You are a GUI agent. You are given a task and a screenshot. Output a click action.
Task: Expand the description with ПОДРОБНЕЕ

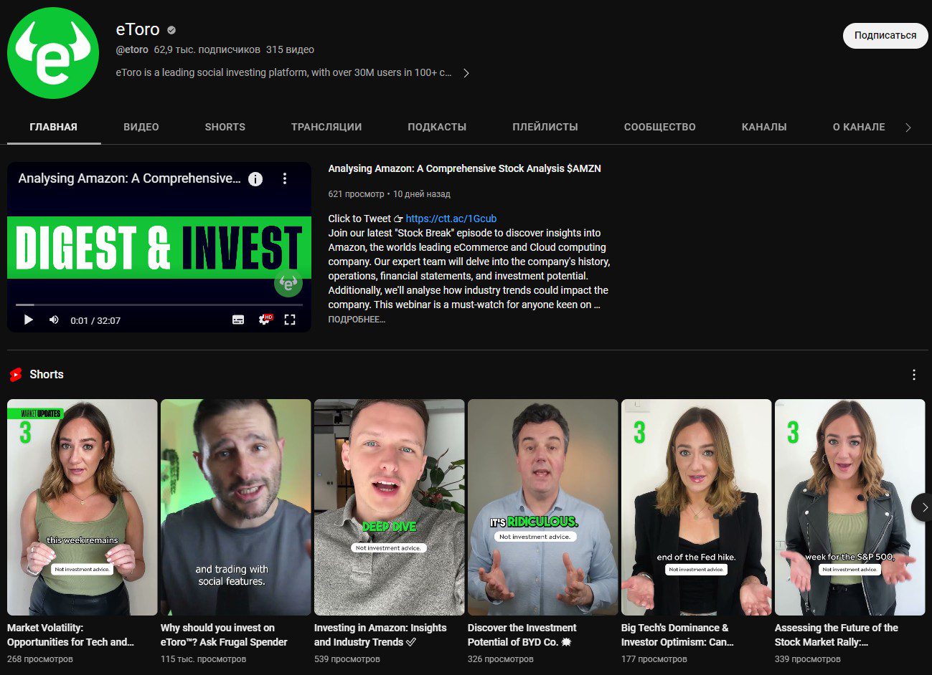click(357, 320)
